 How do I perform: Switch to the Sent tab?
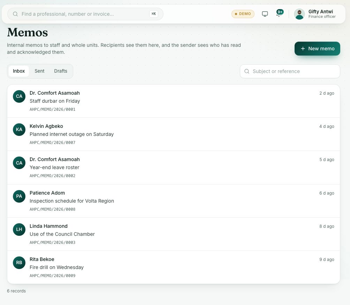(39, 71)
